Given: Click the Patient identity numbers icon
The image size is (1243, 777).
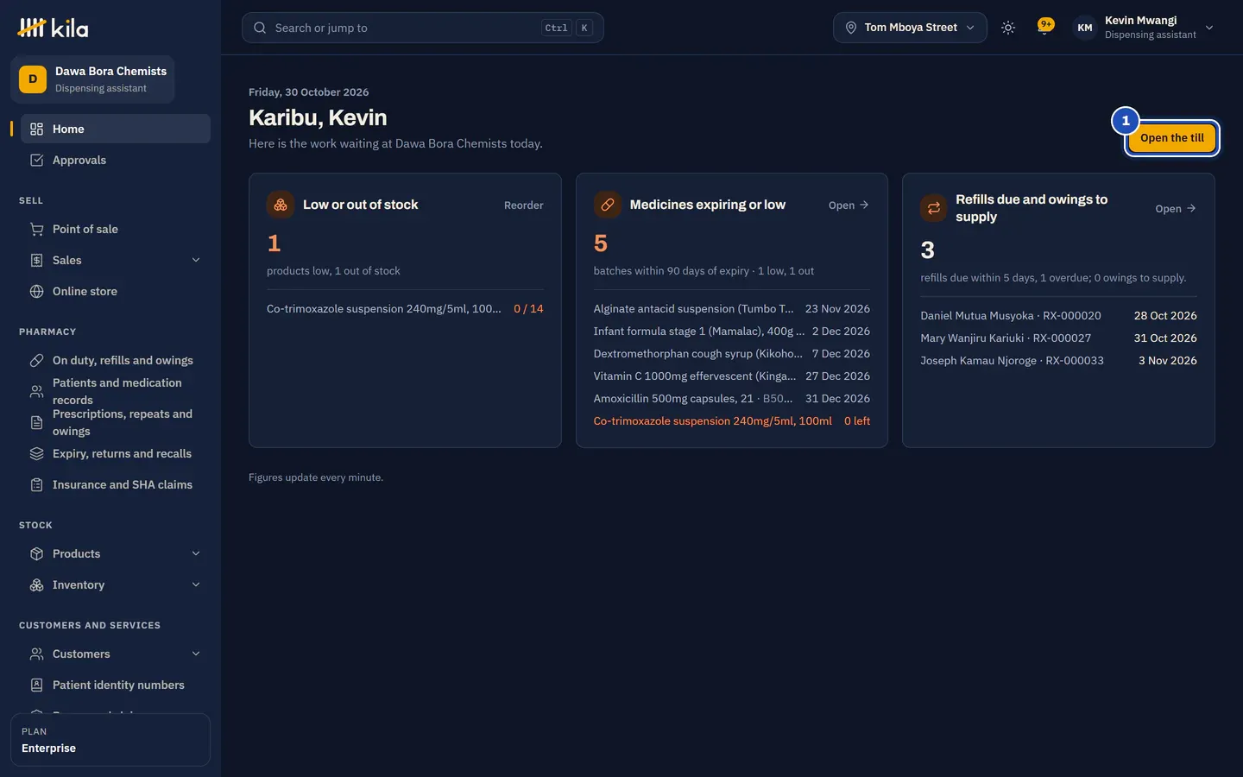Looking at the screenshot, I should pos(36,685).
